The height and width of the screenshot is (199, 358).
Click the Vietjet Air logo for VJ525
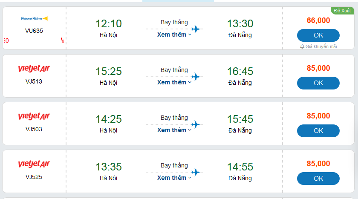[34, 164]
